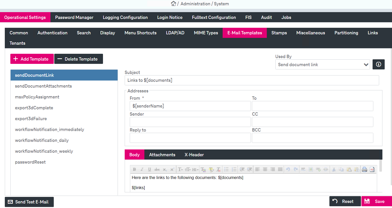Apply italic formatting to the body text
392x208 pixels.
(142, 169)
